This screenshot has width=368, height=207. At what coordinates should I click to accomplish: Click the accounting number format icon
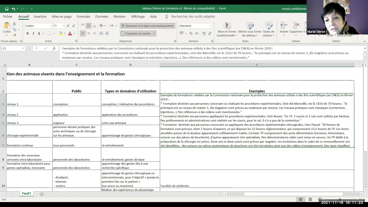(x=182, y=33)
